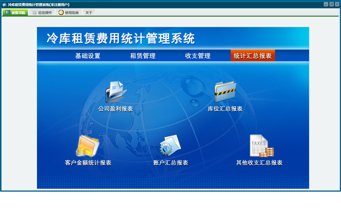Viewport: 341px width, 222px height.
Task: Select the 关于 tab
Action: point(89,13)
